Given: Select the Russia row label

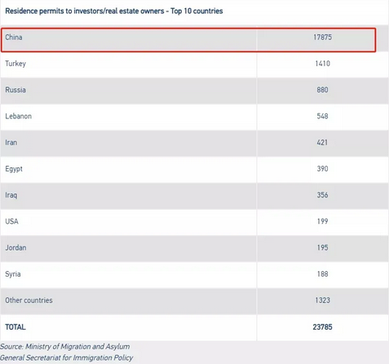Looking at the screenshot, I should [15, 90].
